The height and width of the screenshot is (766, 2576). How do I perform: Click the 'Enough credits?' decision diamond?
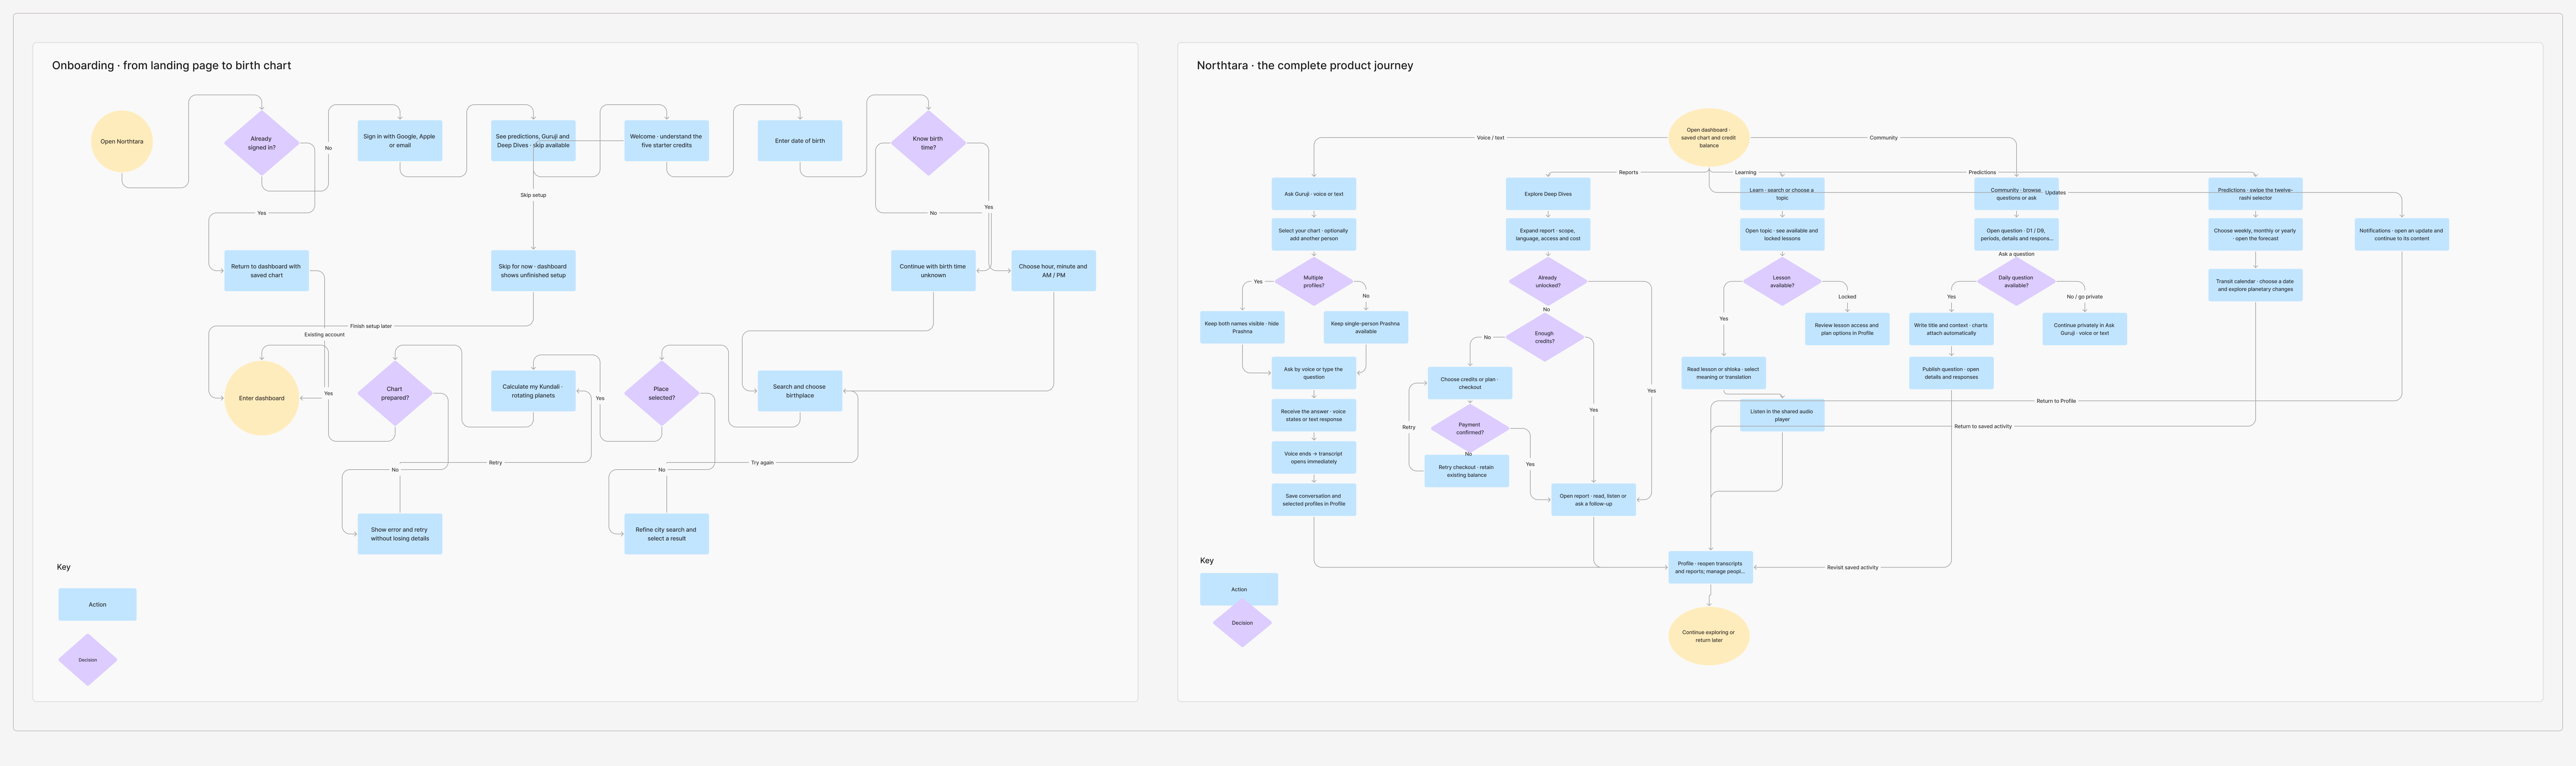point(1545,338)
